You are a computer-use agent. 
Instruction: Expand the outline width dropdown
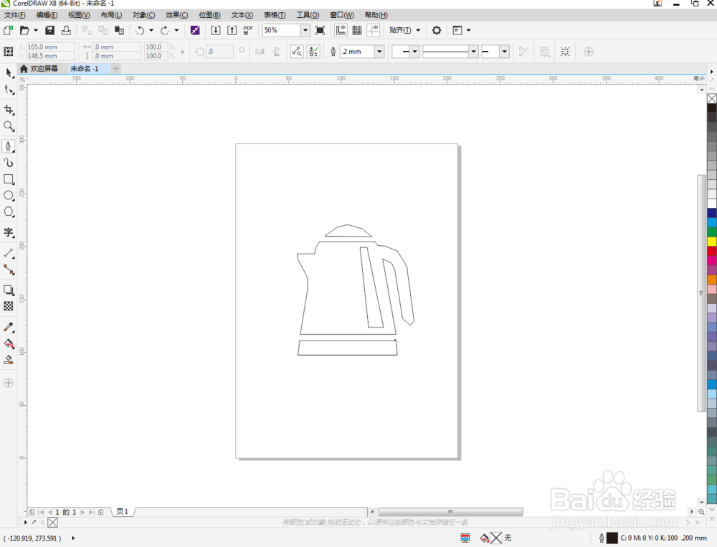(379, 51)
